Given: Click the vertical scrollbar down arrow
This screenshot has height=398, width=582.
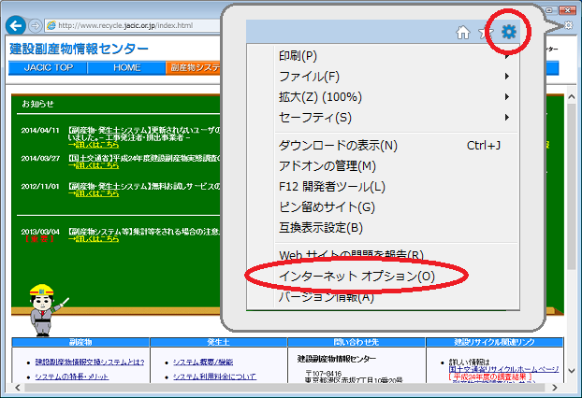Looking at the screenshot, I should (x=571, y=371).
